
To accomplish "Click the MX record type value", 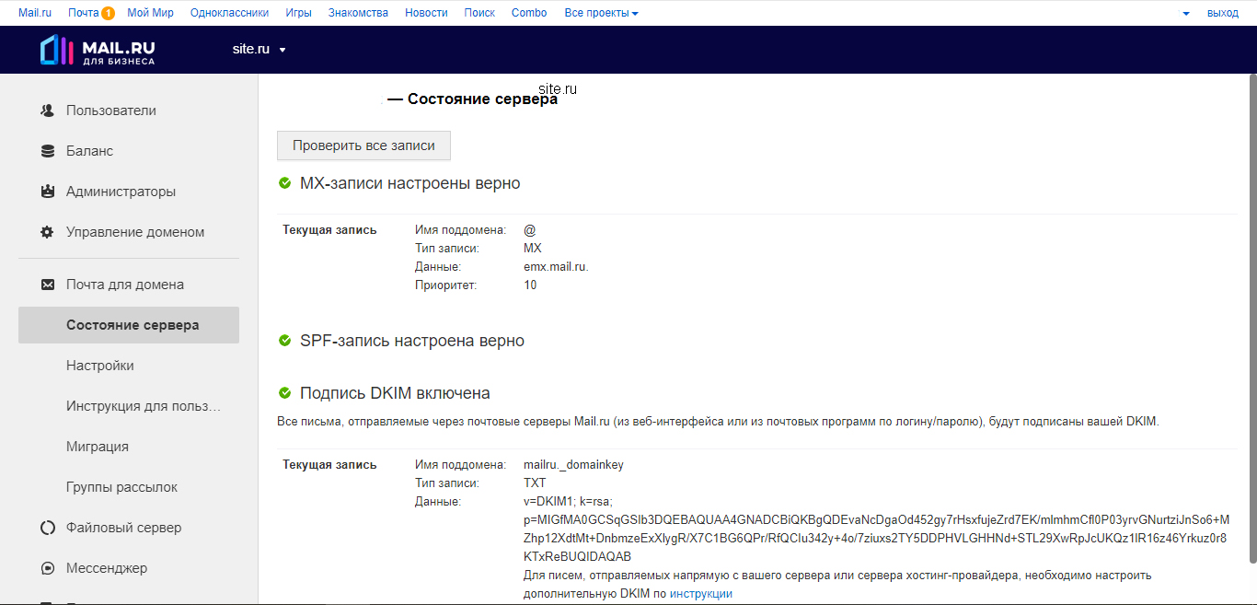I will [533, 249].
